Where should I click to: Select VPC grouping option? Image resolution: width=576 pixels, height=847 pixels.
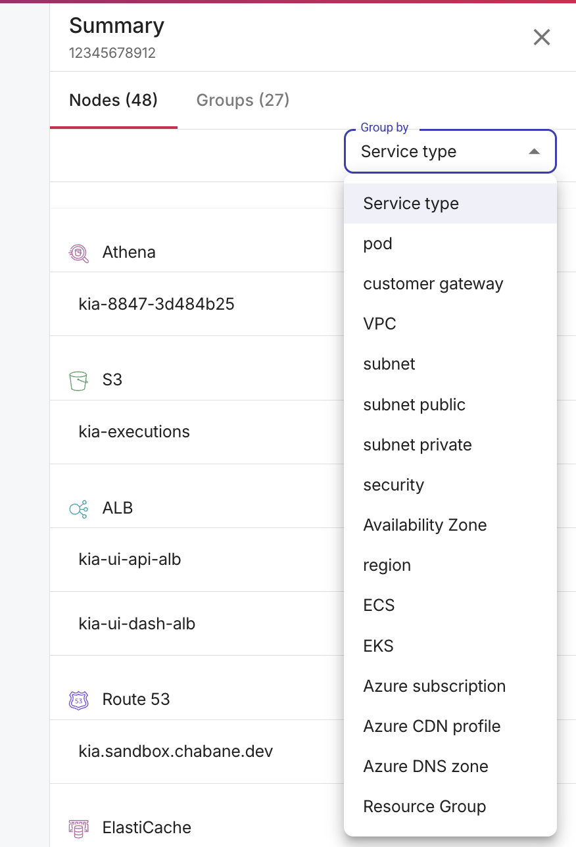450,324
